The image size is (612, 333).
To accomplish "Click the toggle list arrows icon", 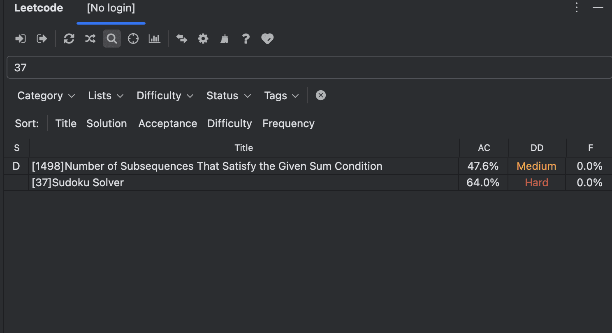I will tap(181, 39).
